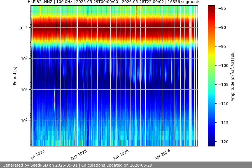Image resolution: width=252 pixels, height=168 pixels.
Task: Click the −115 colorbar tick label
Action: click(223, 123)
